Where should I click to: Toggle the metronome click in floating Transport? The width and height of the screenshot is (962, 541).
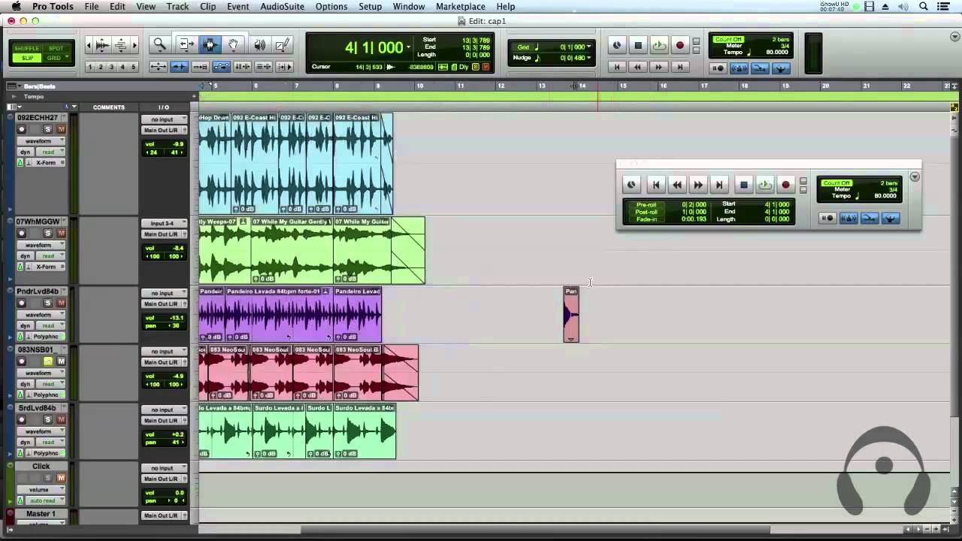point(849,218)
